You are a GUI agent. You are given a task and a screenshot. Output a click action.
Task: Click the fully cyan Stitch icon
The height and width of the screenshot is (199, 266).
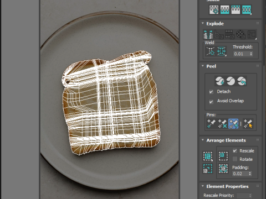(247, 9)
